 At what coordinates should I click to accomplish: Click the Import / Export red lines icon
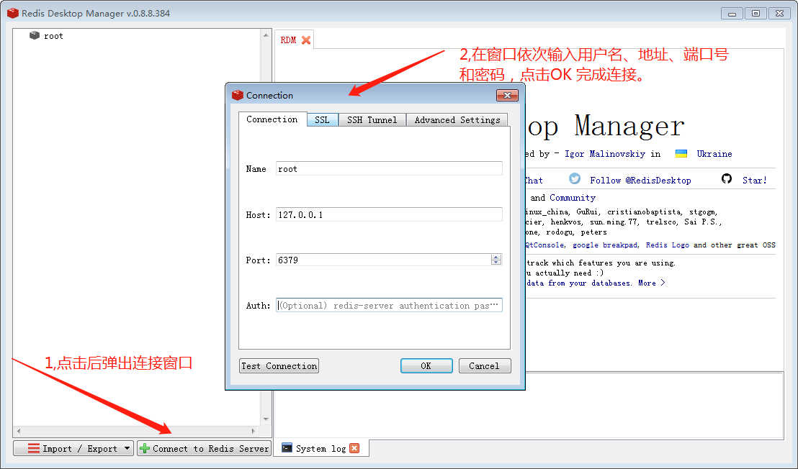pos(34,448)
